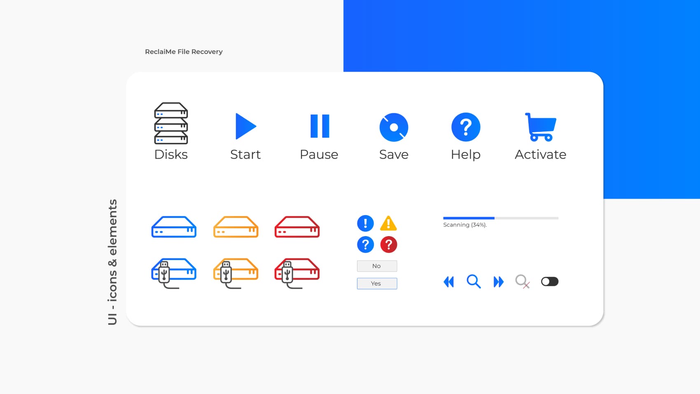Click the red question mark icon
This screenshot has height=394, width=700.
point(388,245)
